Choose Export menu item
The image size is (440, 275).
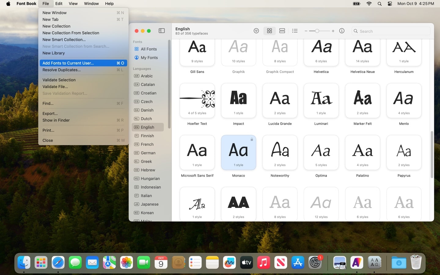point(83,113)
